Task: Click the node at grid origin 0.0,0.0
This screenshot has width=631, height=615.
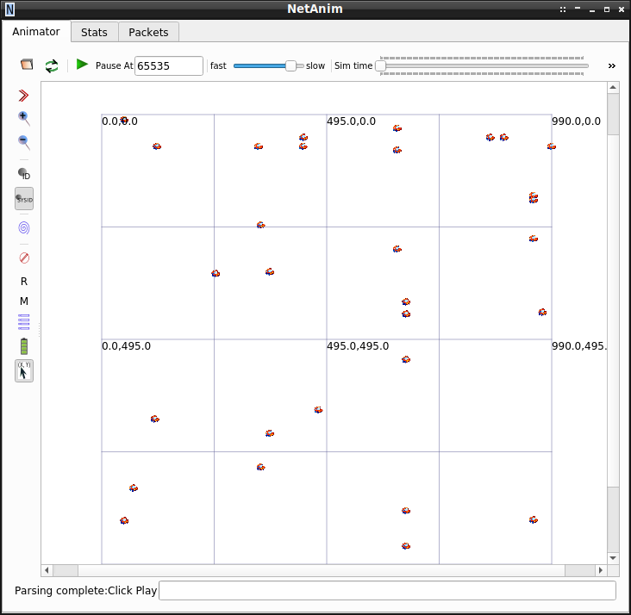Action: 124,120
